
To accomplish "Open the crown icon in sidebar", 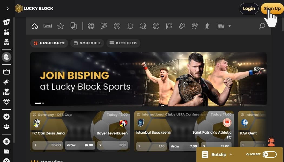I will pyautogui.click(x=6, y=72).
